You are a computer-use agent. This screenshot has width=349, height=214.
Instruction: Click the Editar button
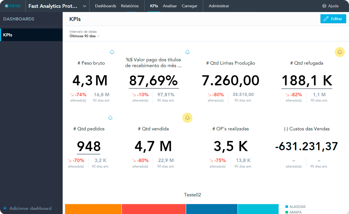pyautogui.click(x=333, y=19)
